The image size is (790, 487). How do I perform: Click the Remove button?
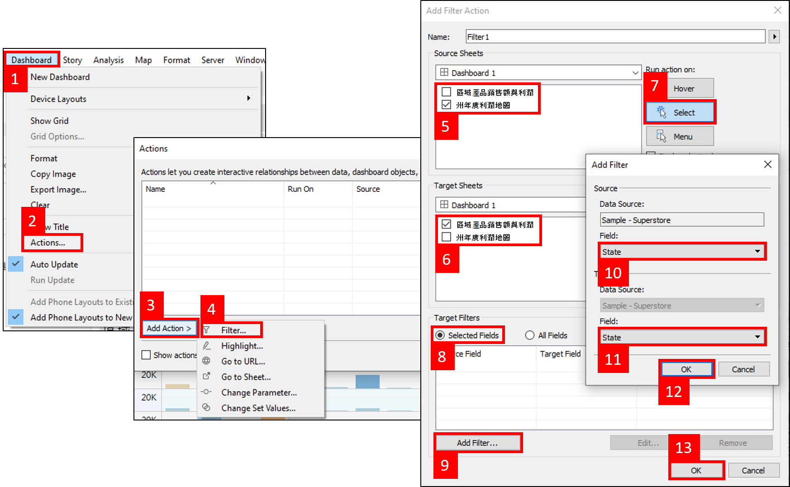733,443
